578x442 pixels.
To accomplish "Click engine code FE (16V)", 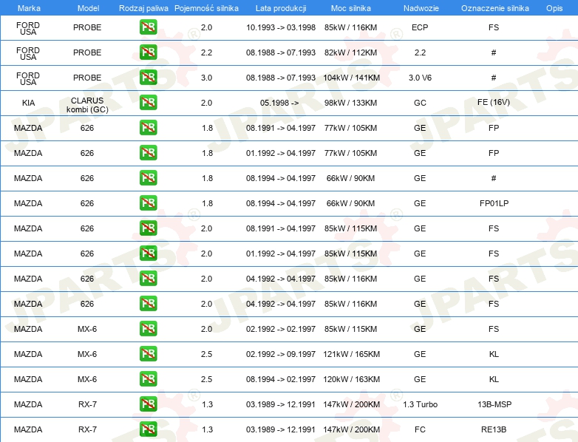I will (x=494, y=102).
